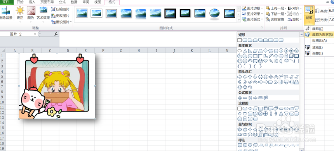Open the 重设图片 dropdown arrow

(x=71, y=22)
